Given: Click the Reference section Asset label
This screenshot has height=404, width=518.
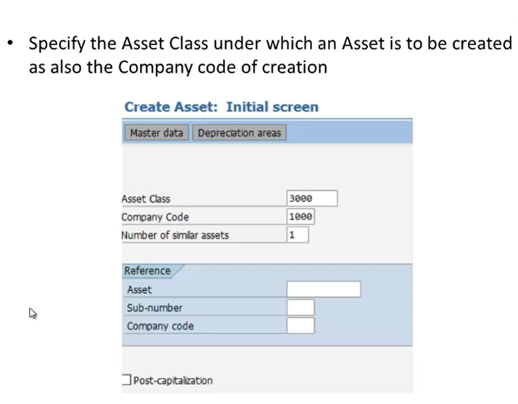Looking at the screenshot, I should (139, 289).
